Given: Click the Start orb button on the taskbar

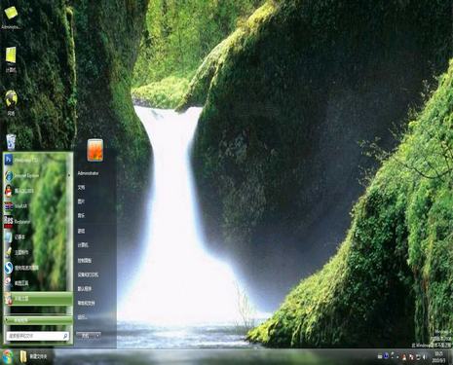Looking at the screenshot, I should tap(8, 356).
